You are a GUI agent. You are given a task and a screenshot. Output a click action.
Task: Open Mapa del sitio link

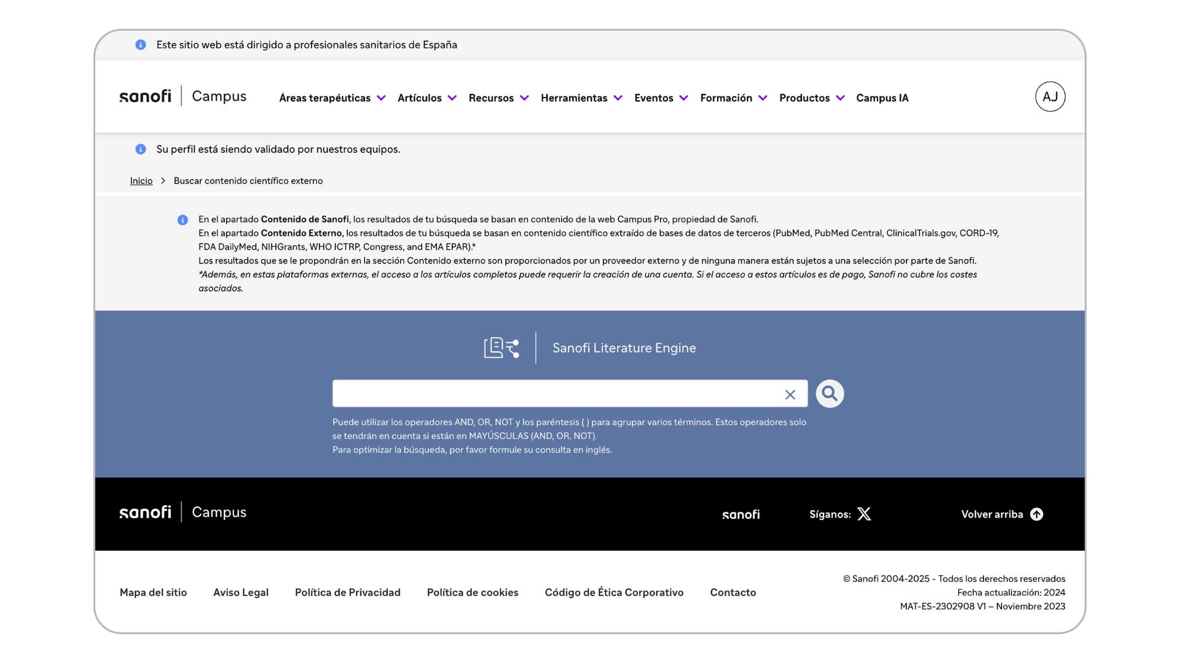point(153,592)
